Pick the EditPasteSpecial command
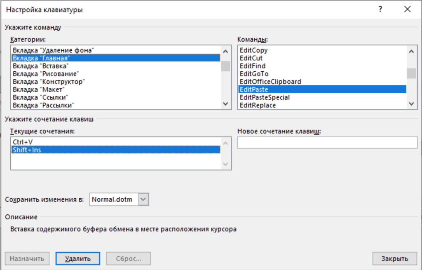 265,97
